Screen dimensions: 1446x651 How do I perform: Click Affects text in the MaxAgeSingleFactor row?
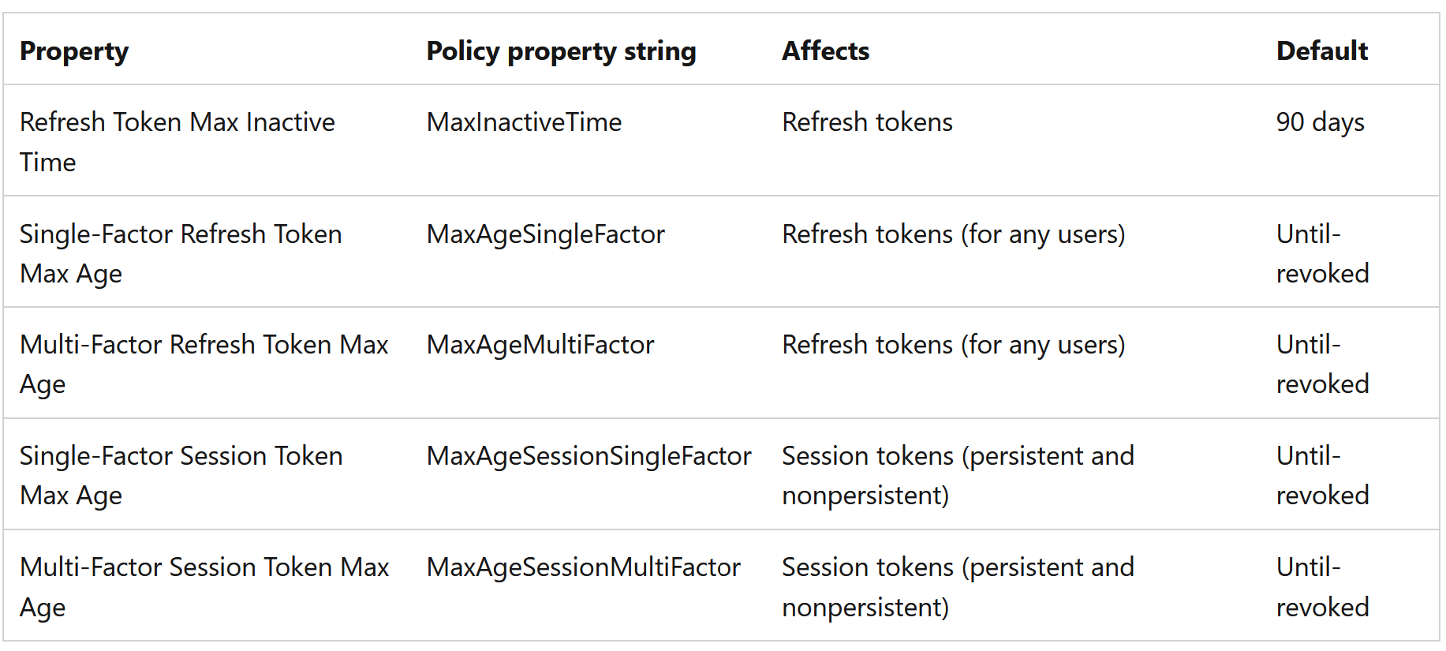click(x=953, y=234)
